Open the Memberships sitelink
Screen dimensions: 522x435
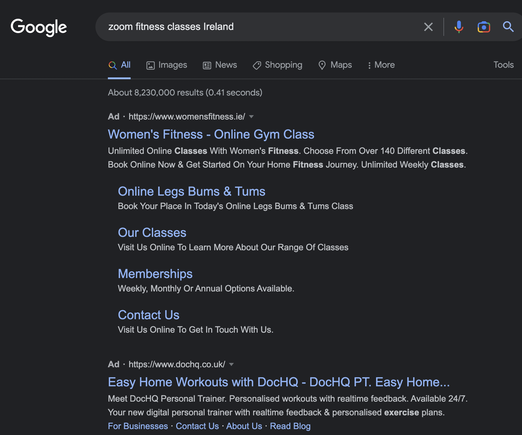tap(155, 274)
